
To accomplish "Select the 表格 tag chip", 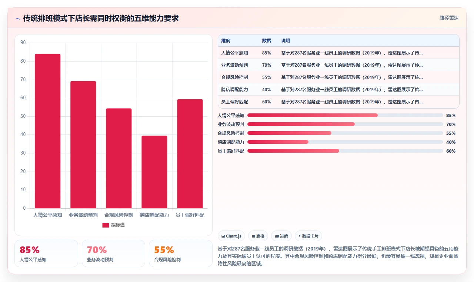I will click(x=258, y=236).
